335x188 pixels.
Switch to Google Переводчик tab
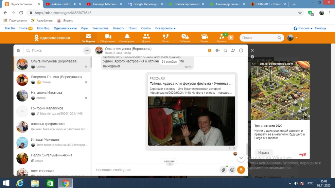145,4
